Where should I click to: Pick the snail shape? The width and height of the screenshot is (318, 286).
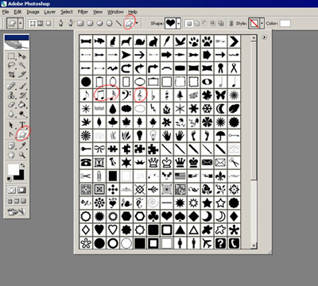[x=140, y=41]
